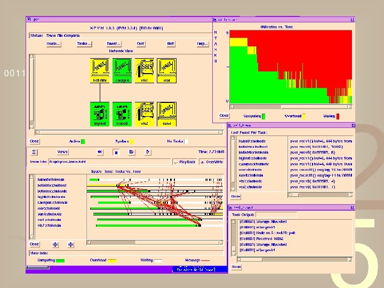Select the OverWrite radio button
This screenshot has height=288, width=384.
coord(212,162)
